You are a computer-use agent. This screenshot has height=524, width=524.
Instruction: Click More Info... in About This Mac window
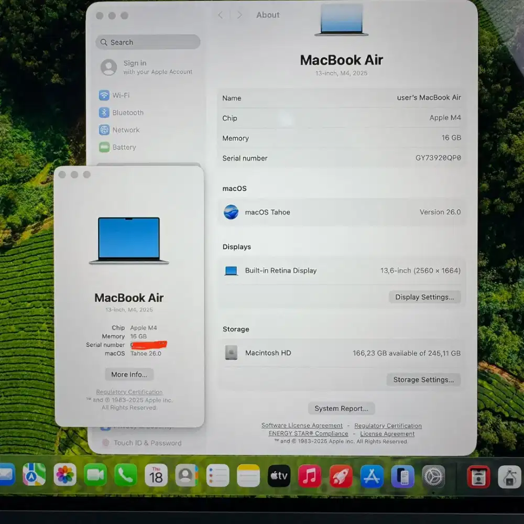pyautogui.click(x=129, y=374)
